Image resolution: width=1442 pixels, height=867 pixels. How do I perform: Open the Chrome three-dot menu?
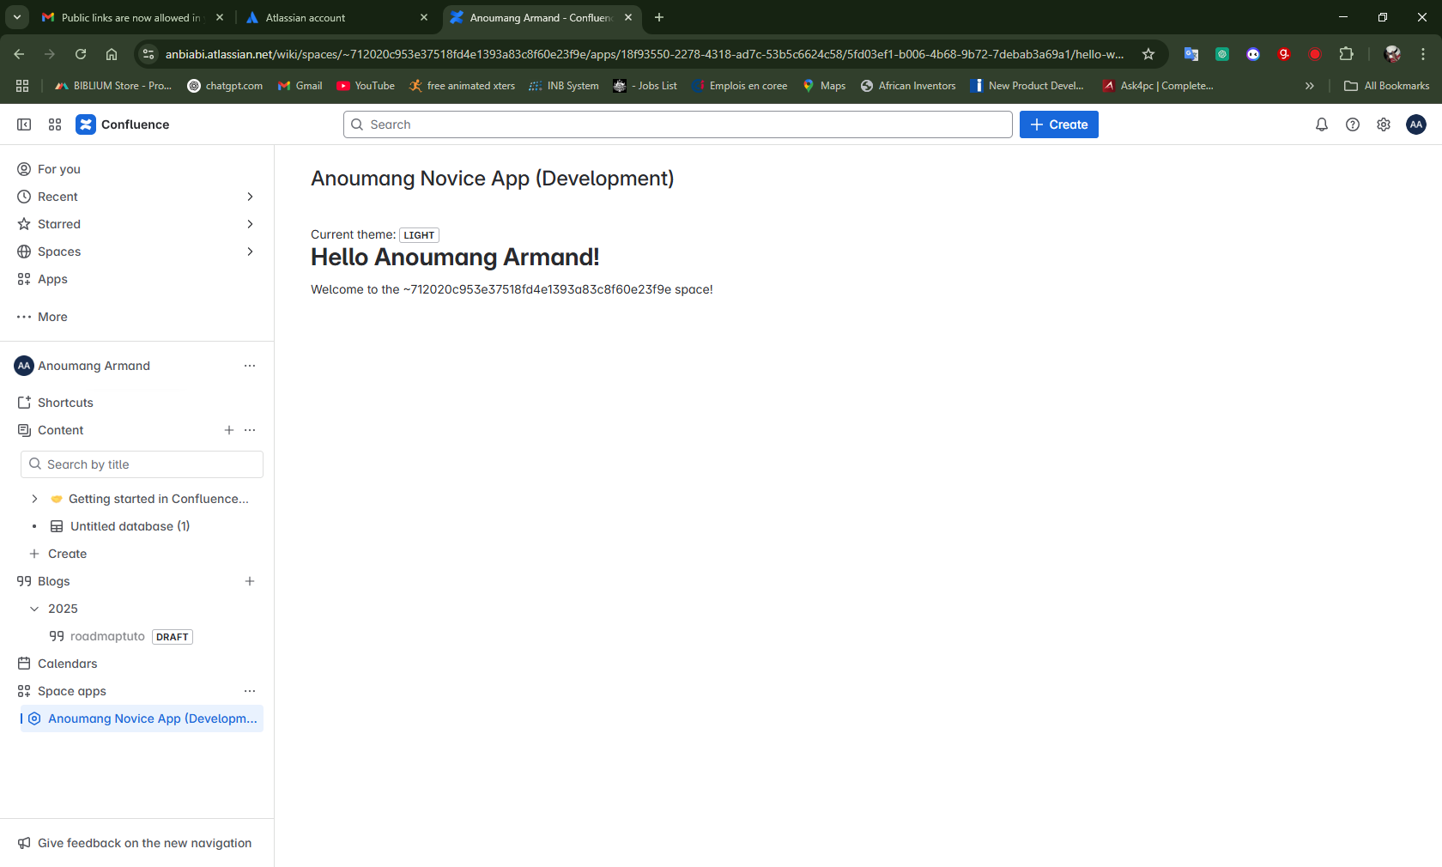tap(1423, 54)
